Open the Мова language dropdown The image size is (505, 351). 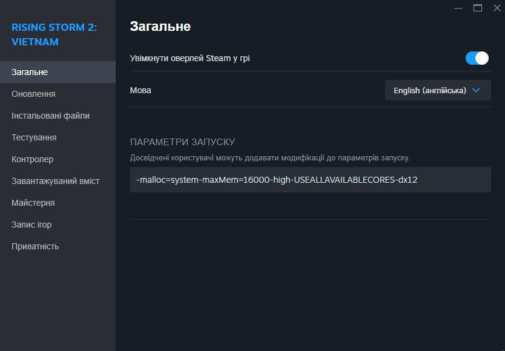pos(438,90)
